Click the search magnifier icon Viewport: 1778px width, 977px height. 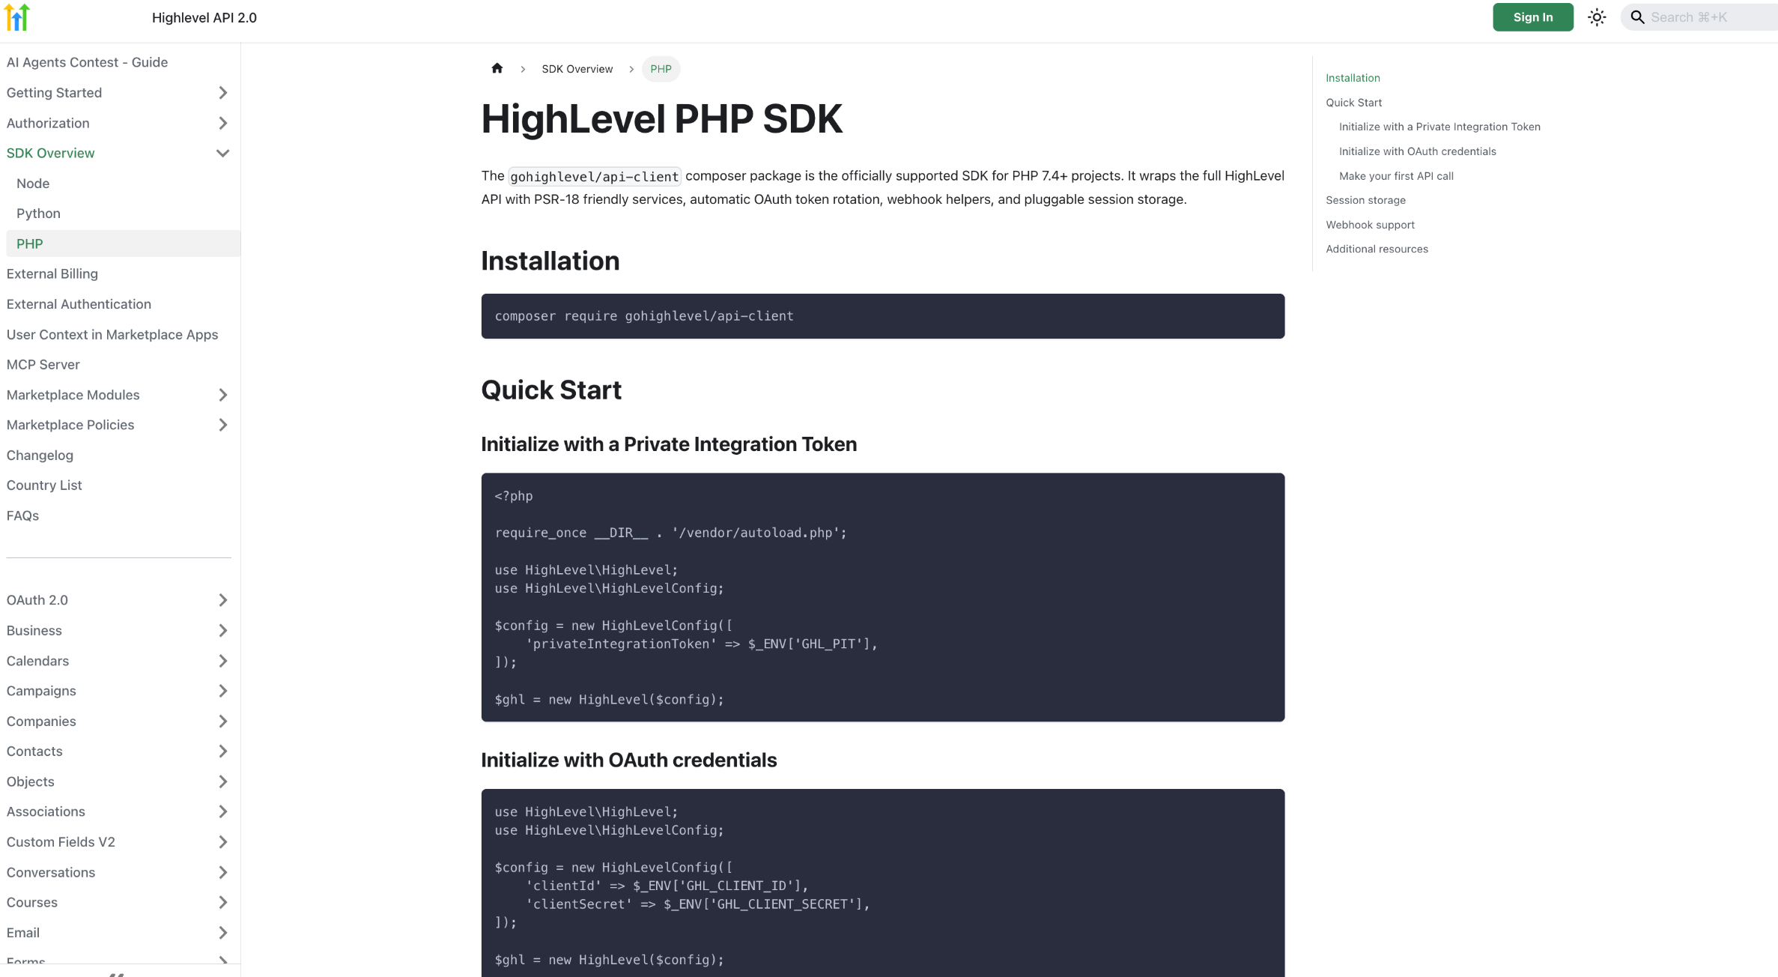tap(1637, 17)
